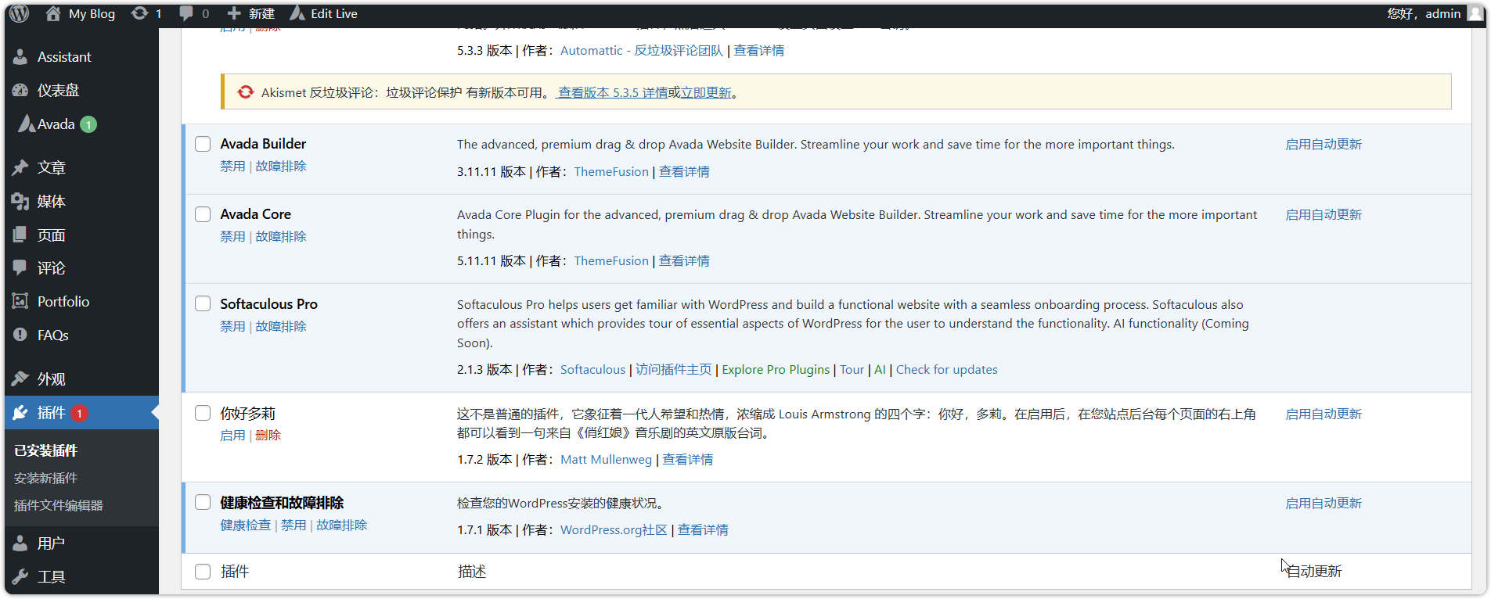Click 禁用 under 健康检查和故障排除
Image resolution: width=1491 pixels, height=599 pixels.
pos(294,525)
